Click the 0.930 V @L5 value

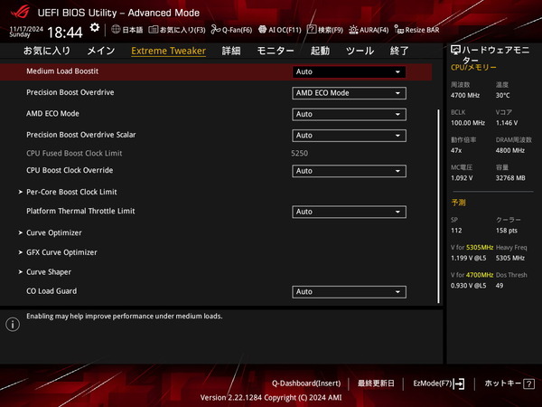468,286
